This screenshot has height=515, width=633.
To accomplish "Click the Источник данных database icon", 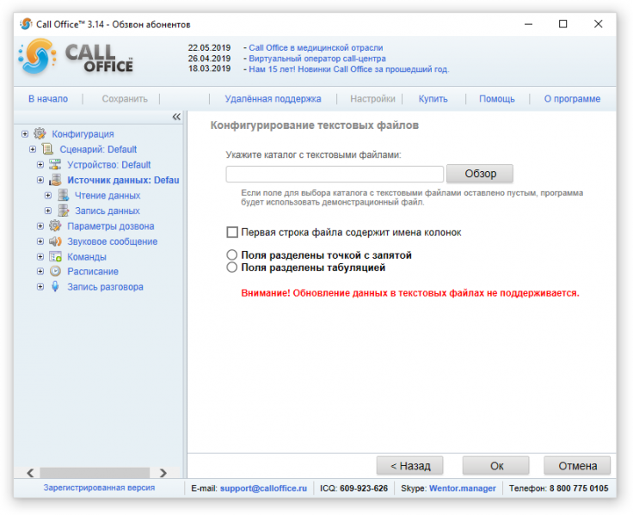I will 55,180.
